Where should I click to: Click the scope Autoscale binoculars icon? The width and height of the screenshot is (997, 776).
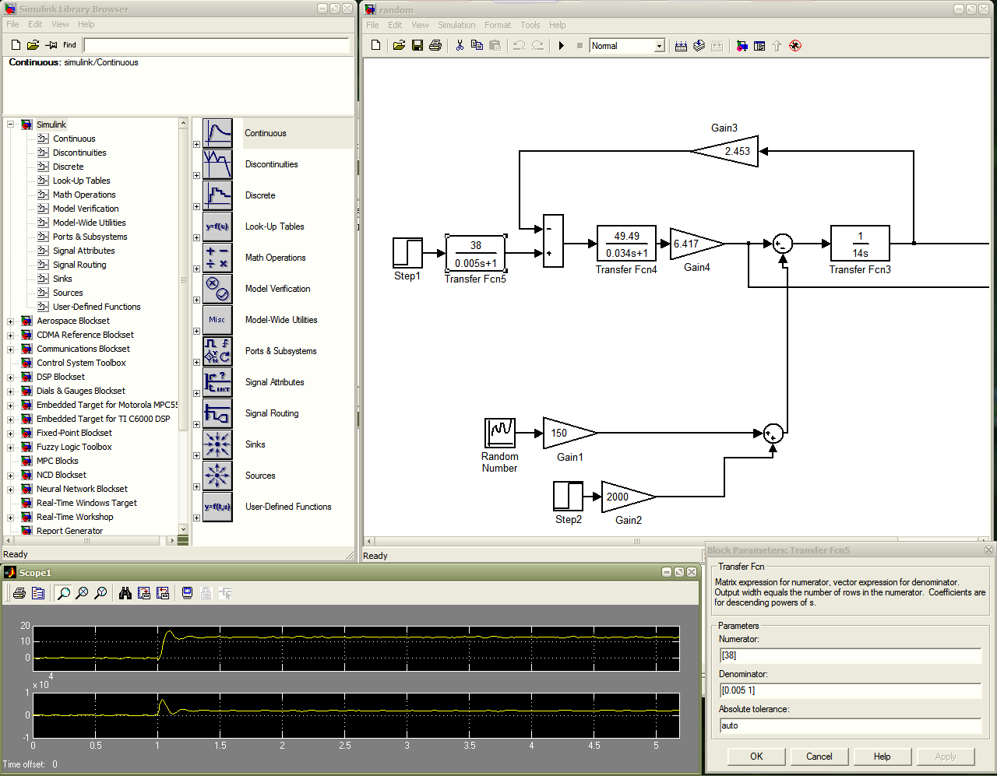click(x=125, y=594)
